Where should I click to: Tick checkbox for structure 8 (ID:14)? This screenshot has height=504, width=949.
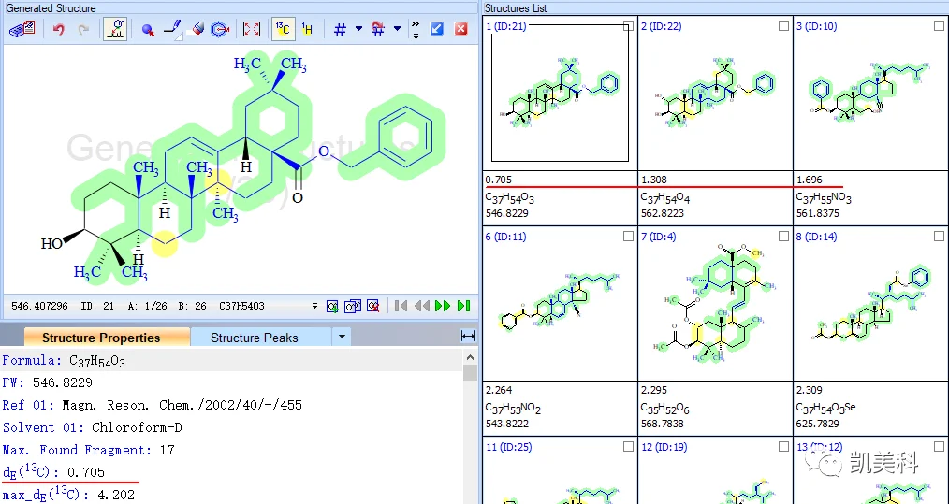(939, 236)
